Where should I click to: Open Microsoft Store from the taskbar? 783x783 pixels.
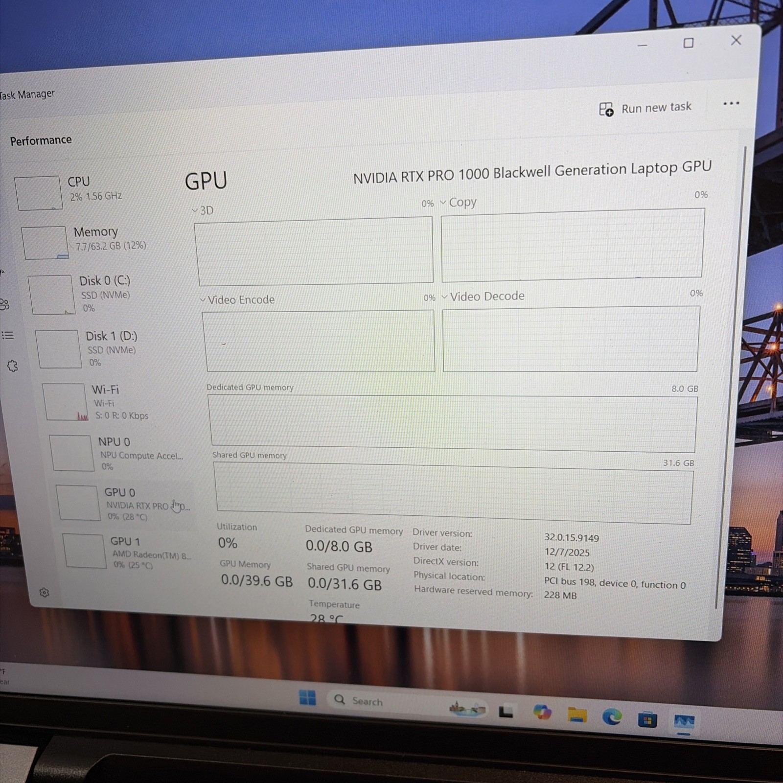[647, 719]
